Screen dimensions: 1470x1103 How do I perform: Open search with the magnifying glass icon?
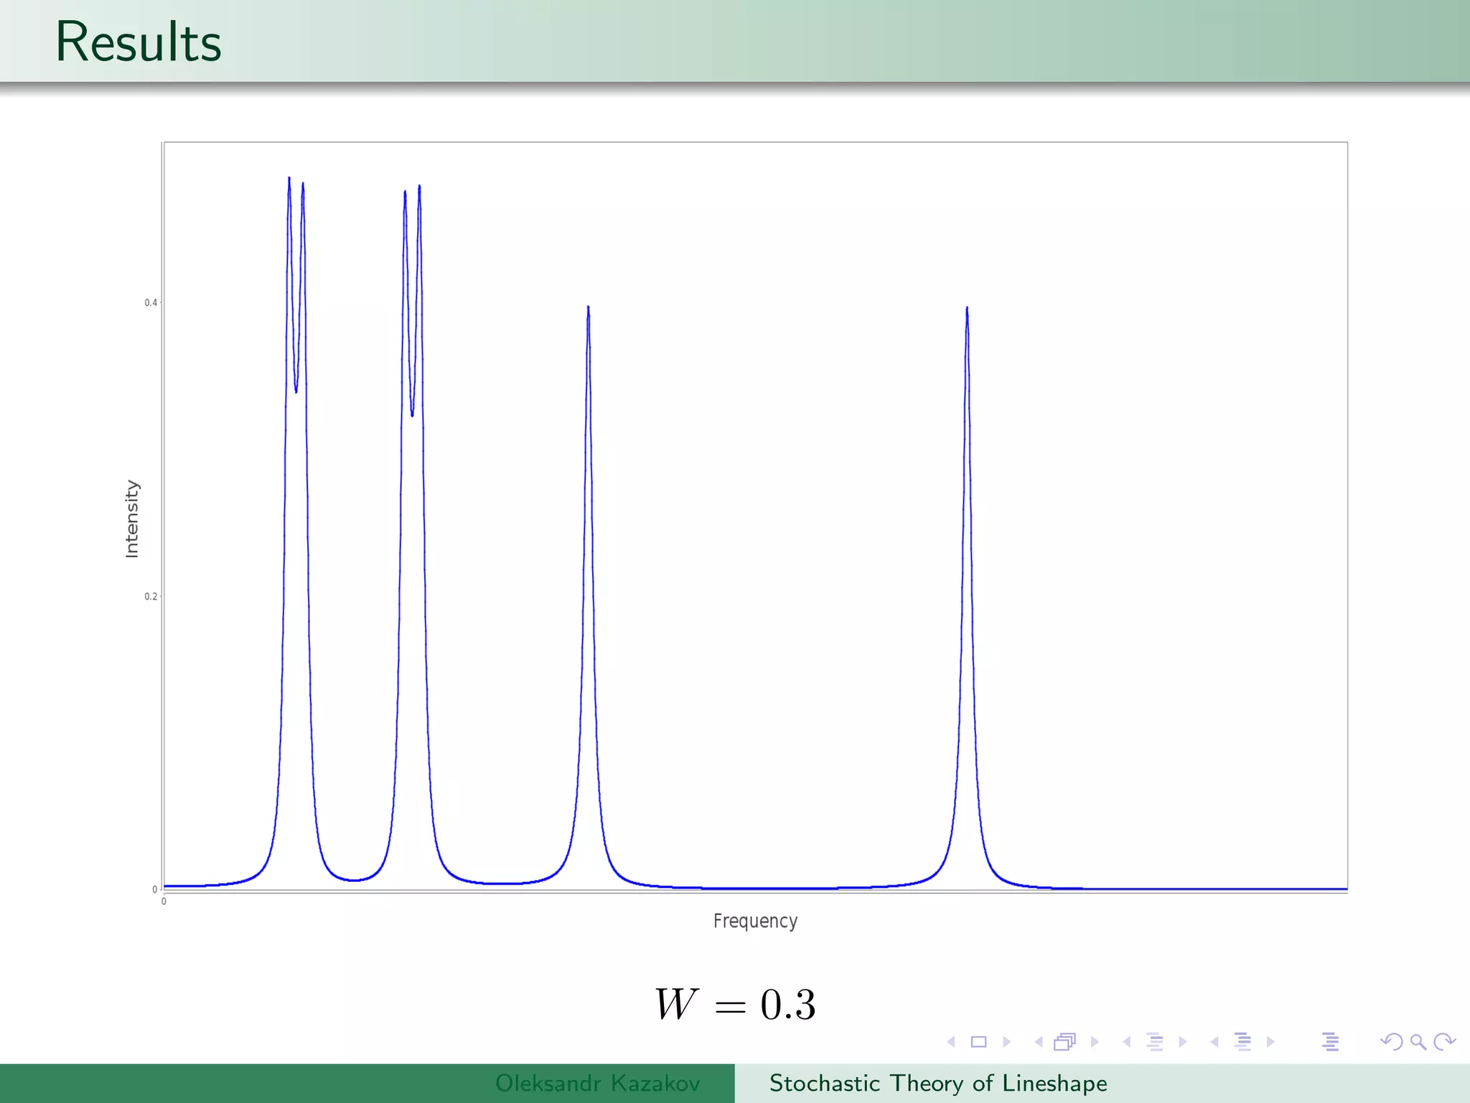(1418, 1041)
